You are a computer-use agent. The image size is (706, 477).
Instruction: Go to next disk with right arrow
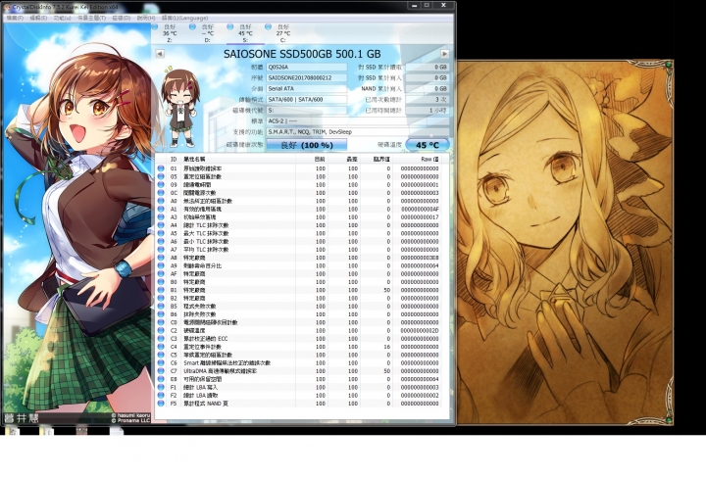coord(445,54)
